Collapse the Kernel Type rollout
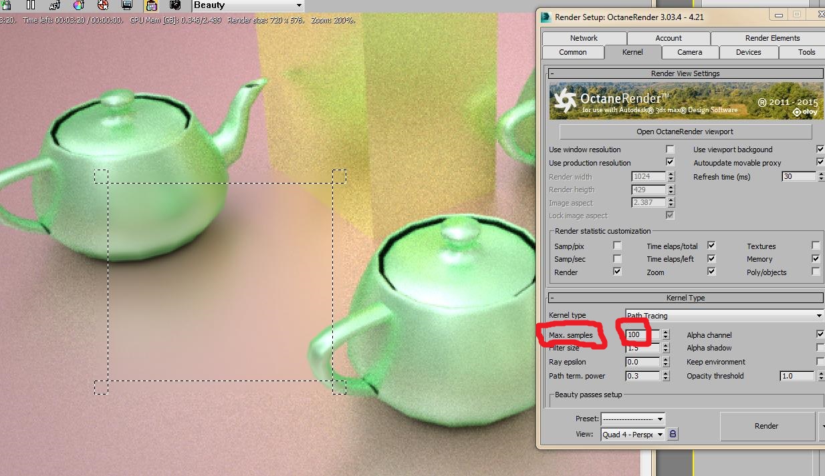 [x=685, y=298]
